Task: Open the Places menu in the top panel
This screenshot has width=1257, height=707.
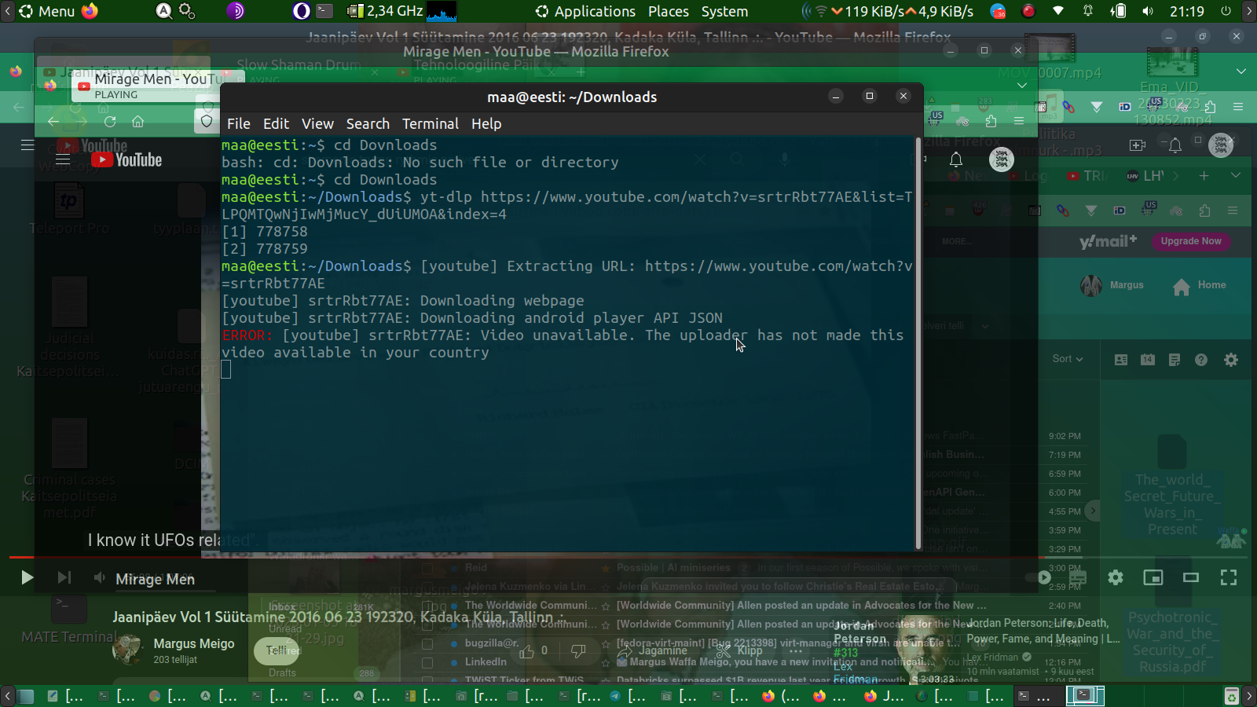Action: pyautogui.click(x=669, y=11)
